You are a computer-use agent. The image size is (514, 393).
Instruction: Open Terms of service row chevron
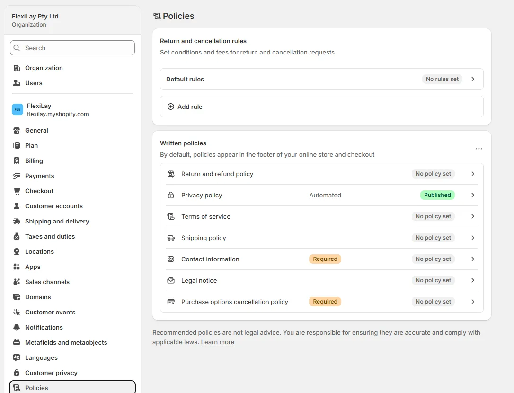(473, 216)
